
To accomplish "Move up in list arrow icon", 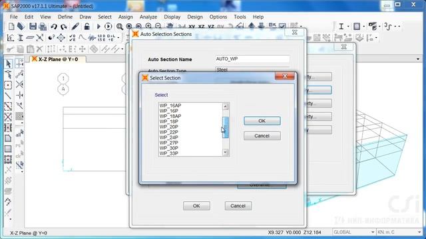I will 252,26.
